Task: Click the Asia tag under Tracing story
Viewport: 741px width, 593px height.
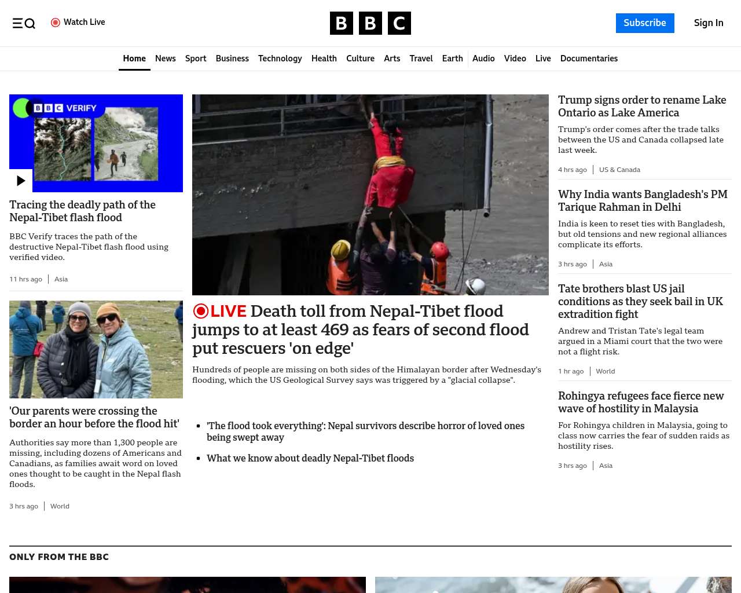Action: click(x=61, y=279)
